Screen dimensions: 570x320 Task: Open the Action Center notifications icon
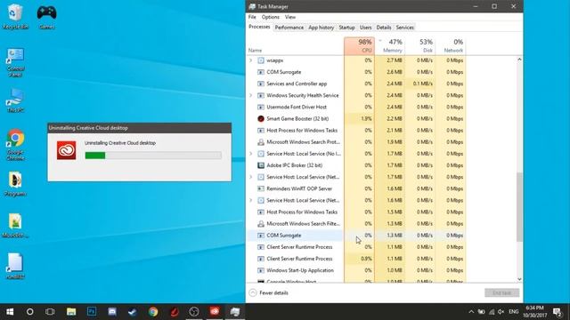click(557, 312)
